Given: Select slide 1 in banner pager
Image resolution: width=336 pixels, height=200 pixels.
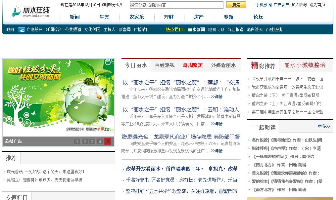Looking at the screenshot, I should click(77, 142).
